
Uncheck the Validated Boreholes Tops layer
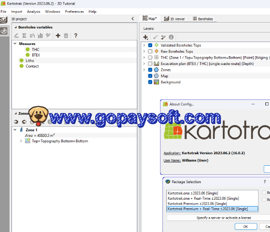[150, 45]
